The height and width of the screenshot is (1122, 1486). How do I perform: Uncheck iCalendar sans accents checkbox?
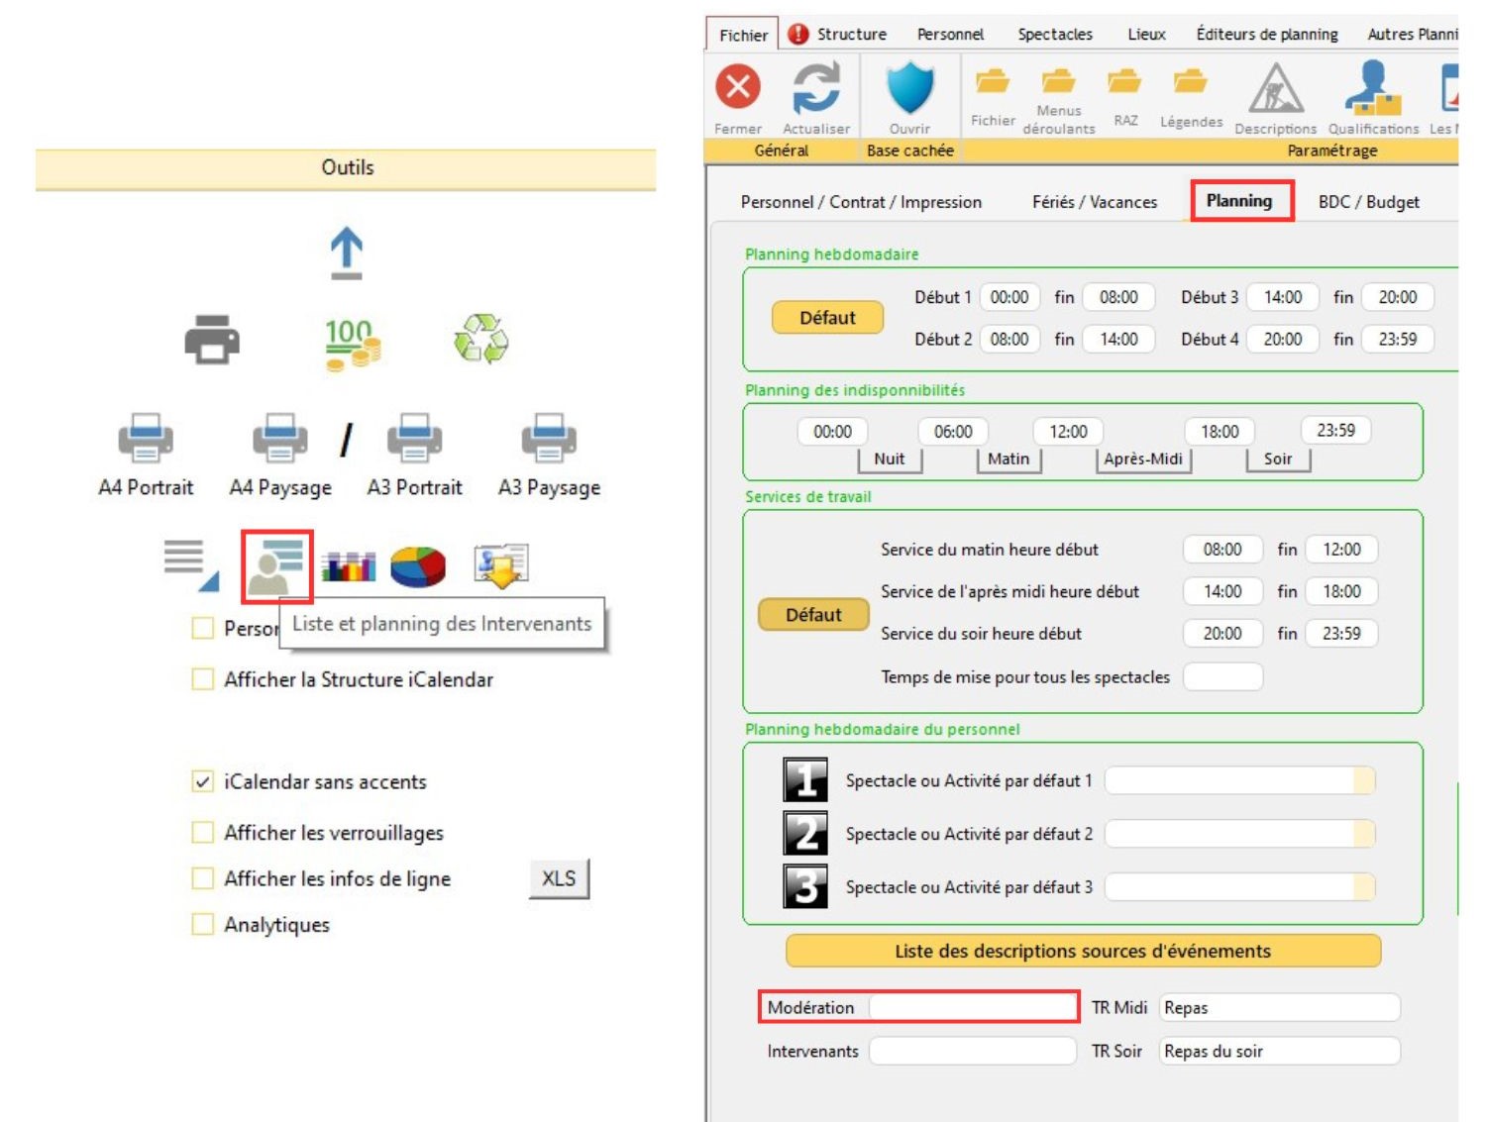coord(203,781)
